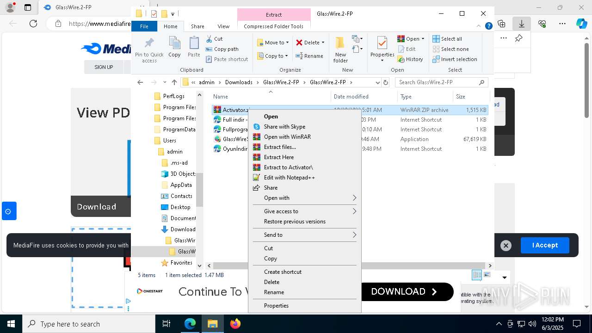The height and width of the screenshot is (333, 592).
Task: Click the Type here to search box
Action: tap(89, 324)
